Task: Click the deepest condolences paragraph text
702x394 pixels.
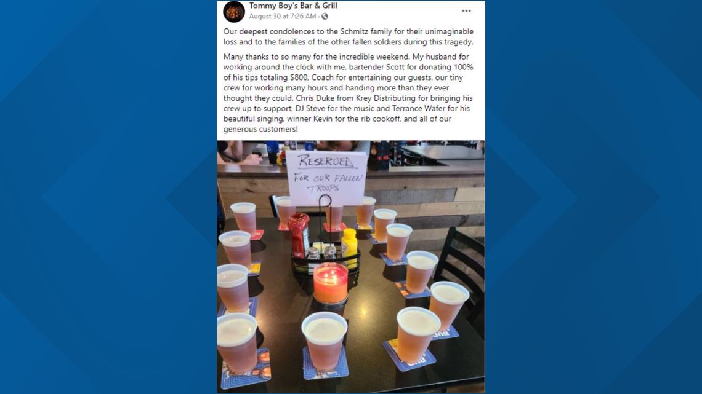Action: pyautogui.click(x=349, y=37)
